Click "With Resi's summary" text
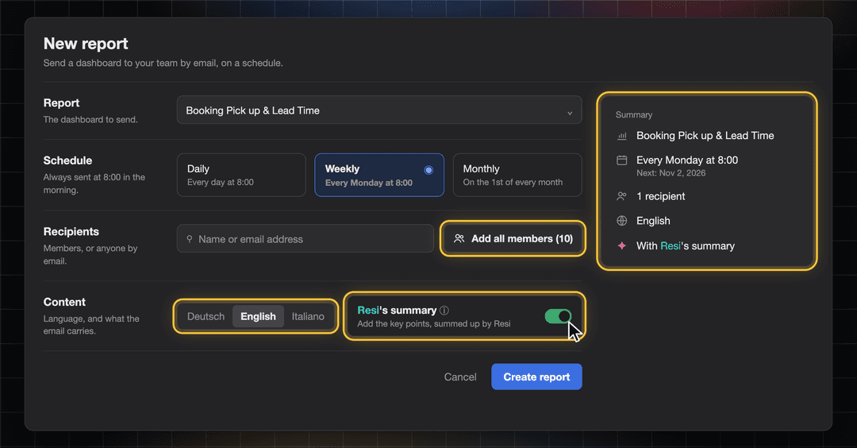 click(686, 246)
